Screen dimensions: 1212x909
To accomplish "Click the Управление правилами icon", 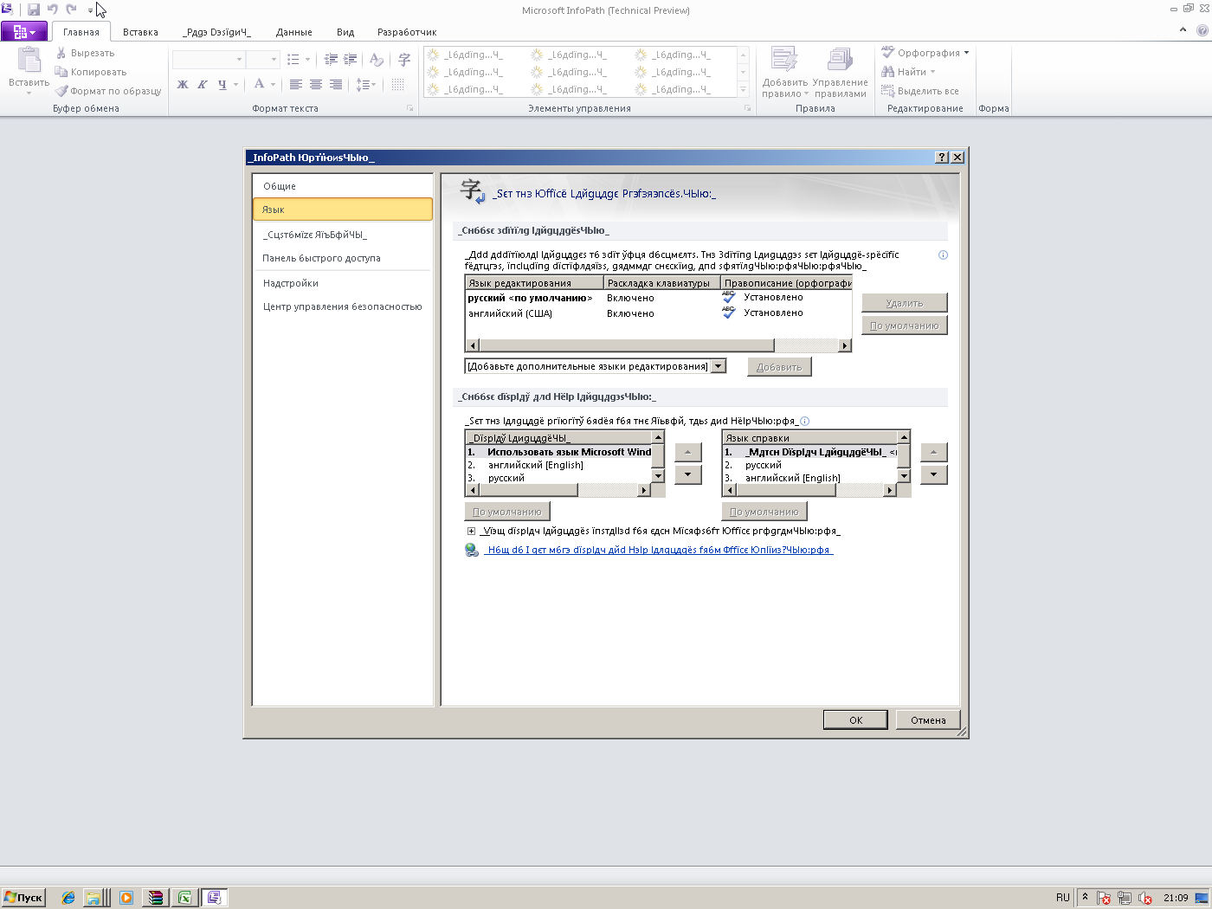I will click(x=840, y=60).
